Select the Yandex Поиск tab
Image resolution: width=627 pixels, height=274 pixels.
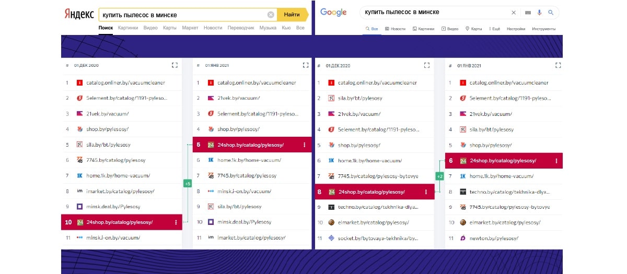tap(106, 28)
